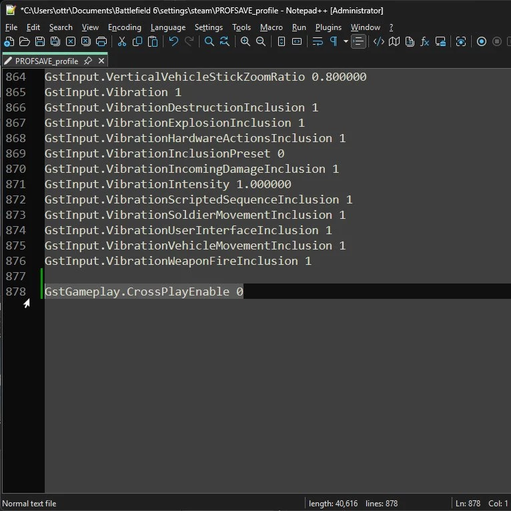Select the PROFSAVE_profile tab

pyautogui.click(x=46, y=61)
